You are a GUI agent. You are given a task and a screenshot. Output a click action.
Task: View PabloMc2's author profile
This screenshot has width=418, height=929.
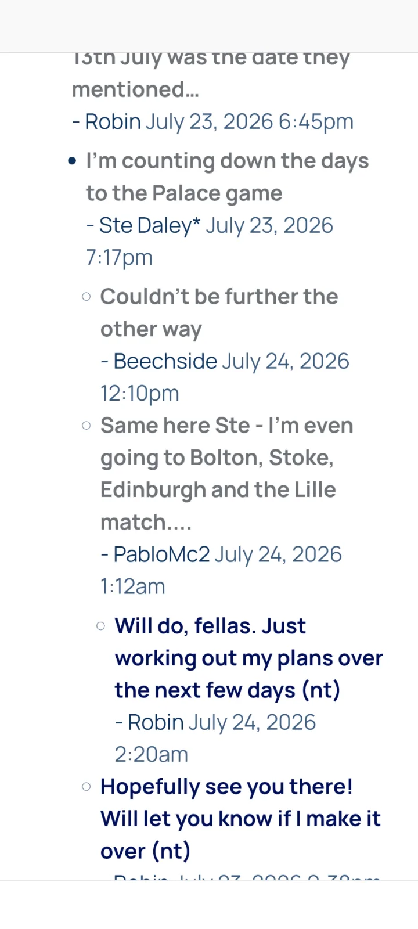pos(161,554)
